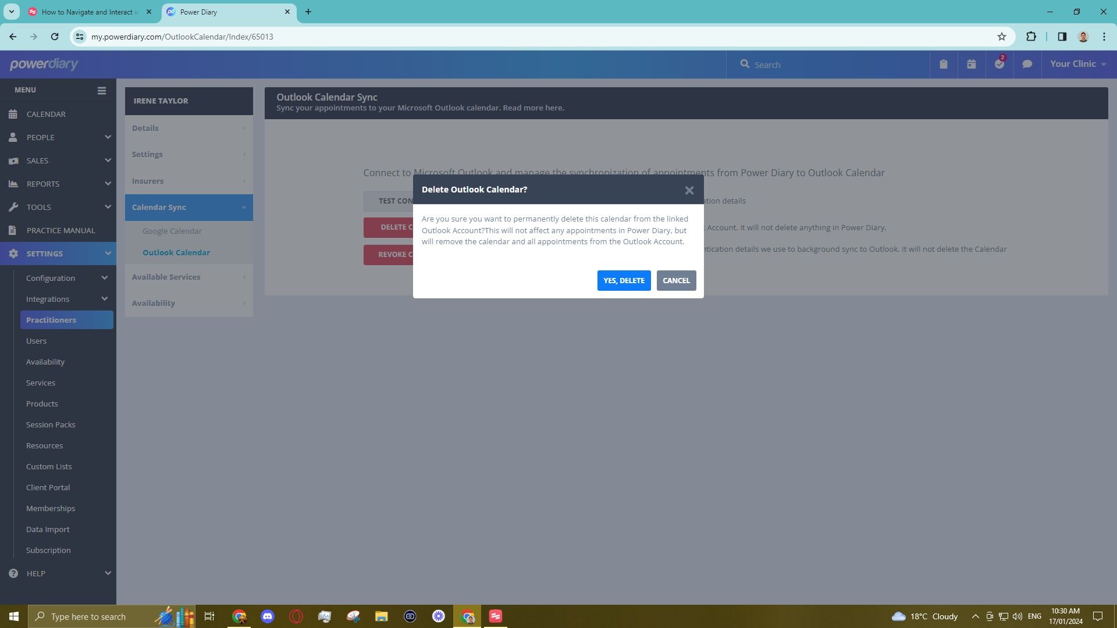Open Resources settings page
The height and width of the screenshot is (628, 1117).
pos(44,445)
